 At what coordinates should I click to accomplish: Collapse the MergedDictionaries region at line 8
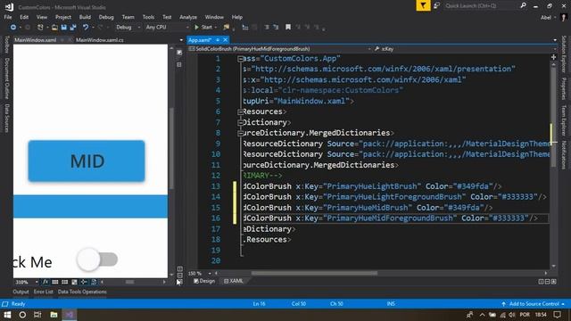(240, 134)
